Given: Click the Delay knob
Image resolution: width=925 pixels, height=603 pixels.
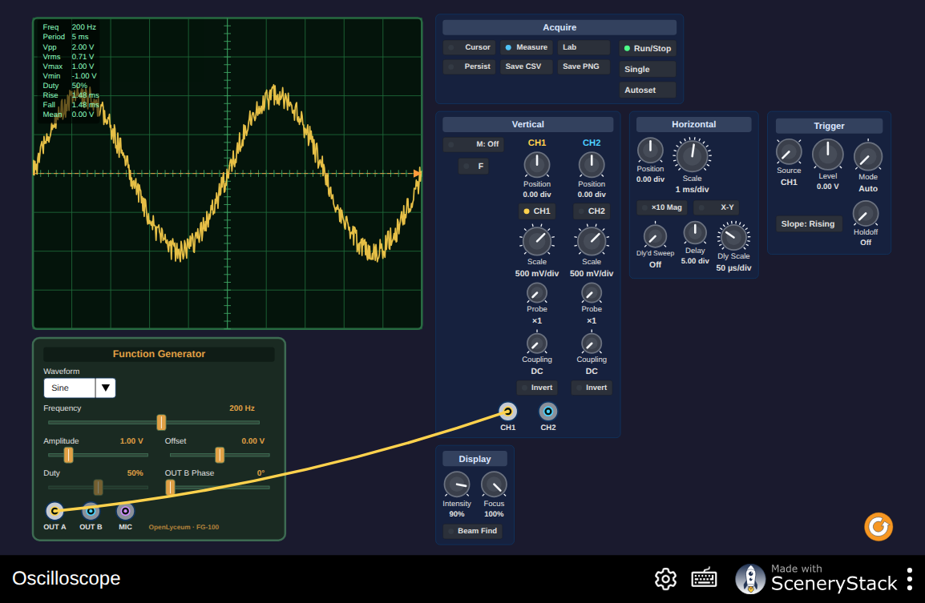Looking at the screenshot, I should (695, 233).
